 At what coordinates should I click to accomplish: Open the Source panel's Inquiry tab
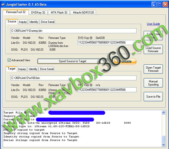[23, 22]
